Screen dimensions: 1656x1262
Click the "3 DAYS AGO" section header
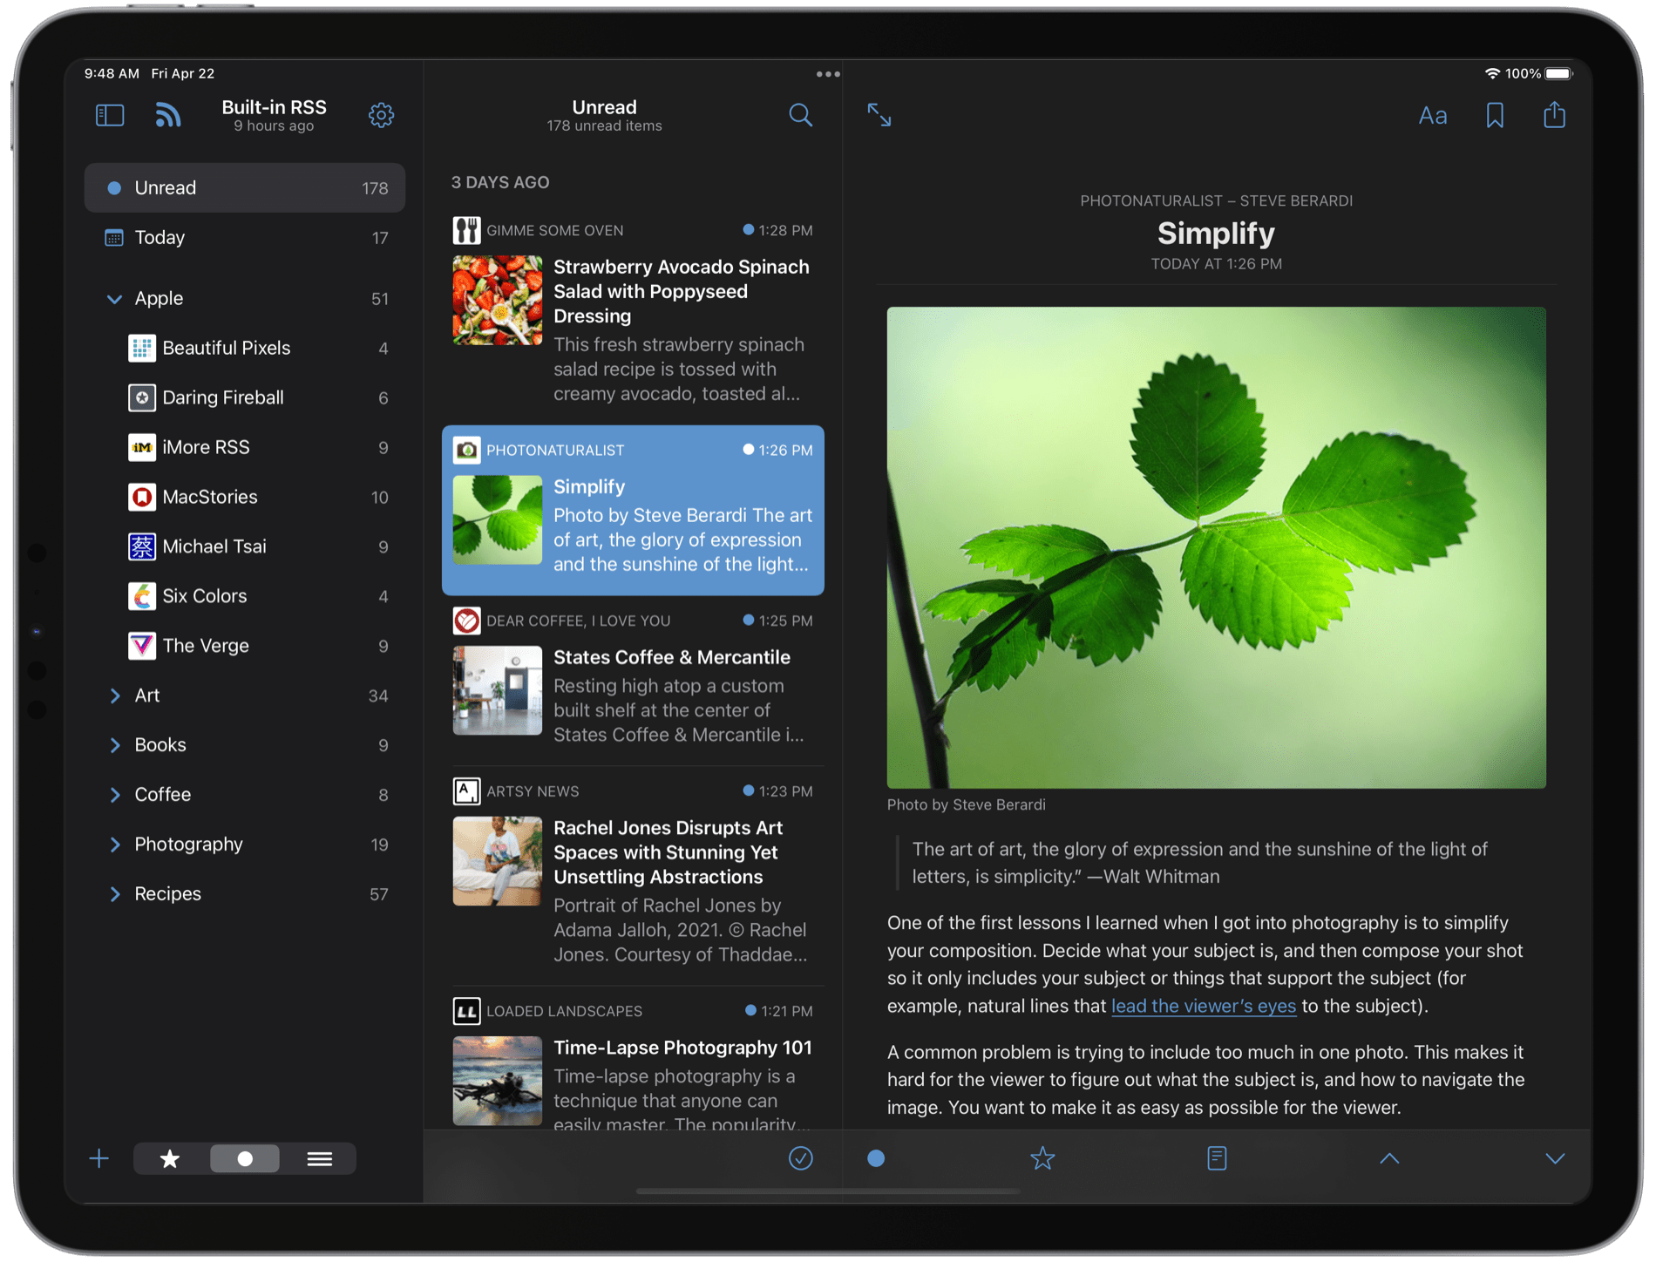(x=500, y=182)
